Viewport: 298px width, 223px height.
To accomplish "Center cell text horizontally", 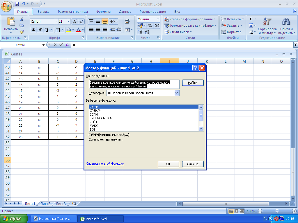I will [x=98, y=30].
